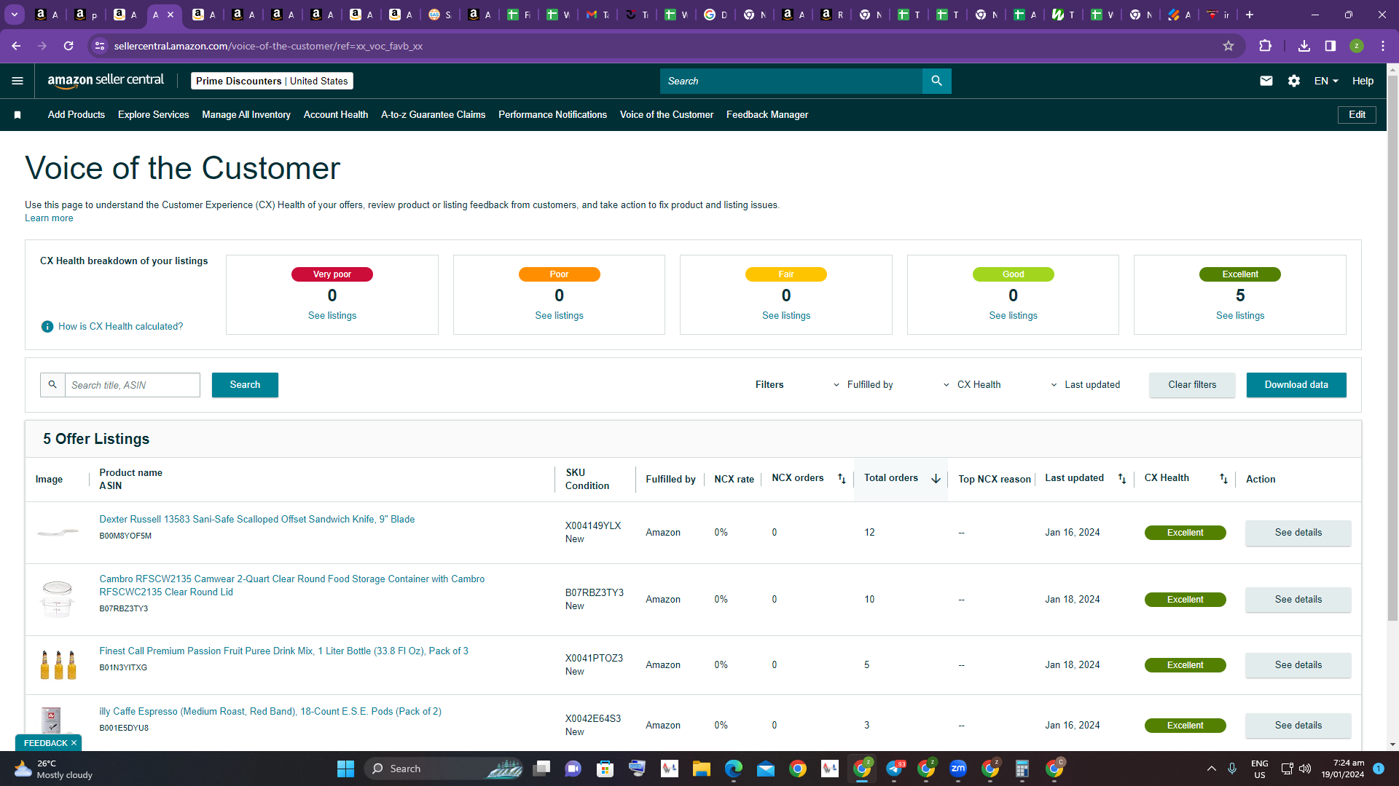Show hidden system tray icons chevron
The height and width of the screenshot is (786, 1399).
click(1212, 769)
